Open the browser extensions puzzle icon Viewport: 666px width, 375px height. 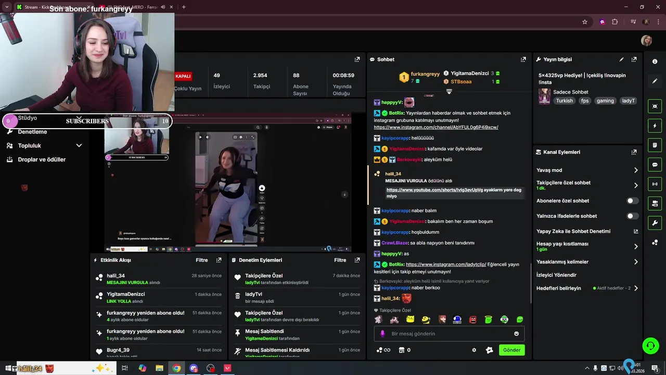point(615,22)
